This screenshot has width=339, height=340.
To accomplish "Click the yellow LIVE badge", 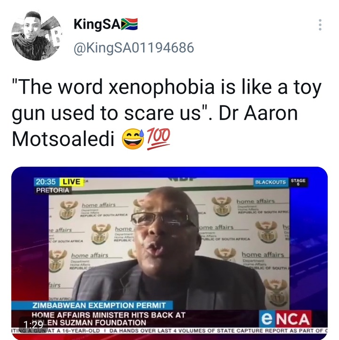I will 71,182.
